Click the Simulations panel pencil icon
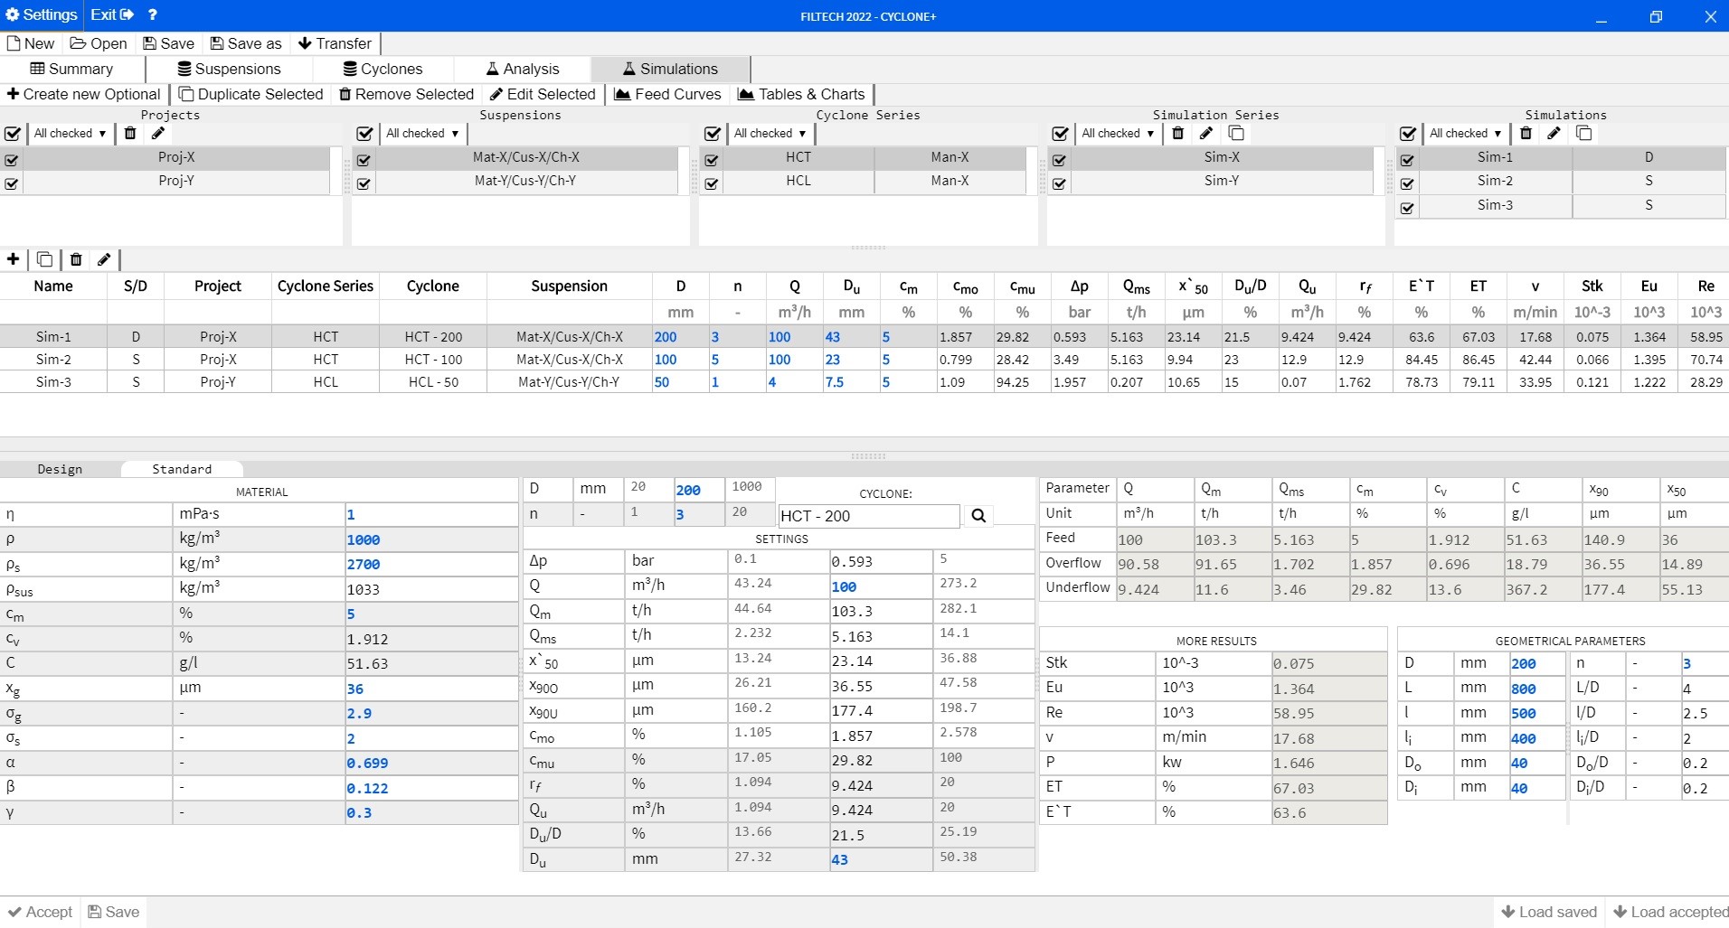The image size is (1729, 928). 1554,134
